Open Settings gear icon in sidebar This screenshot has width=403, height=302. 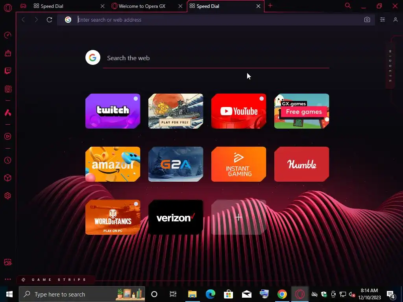[8, 196]
